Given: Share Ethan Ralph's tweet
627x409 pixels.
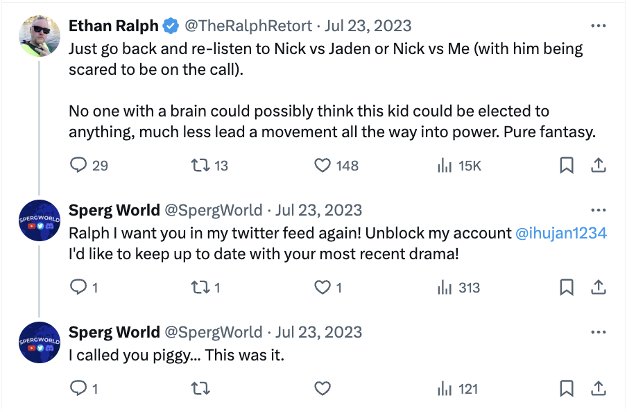Looking at the screenshot, I should 599,166.
